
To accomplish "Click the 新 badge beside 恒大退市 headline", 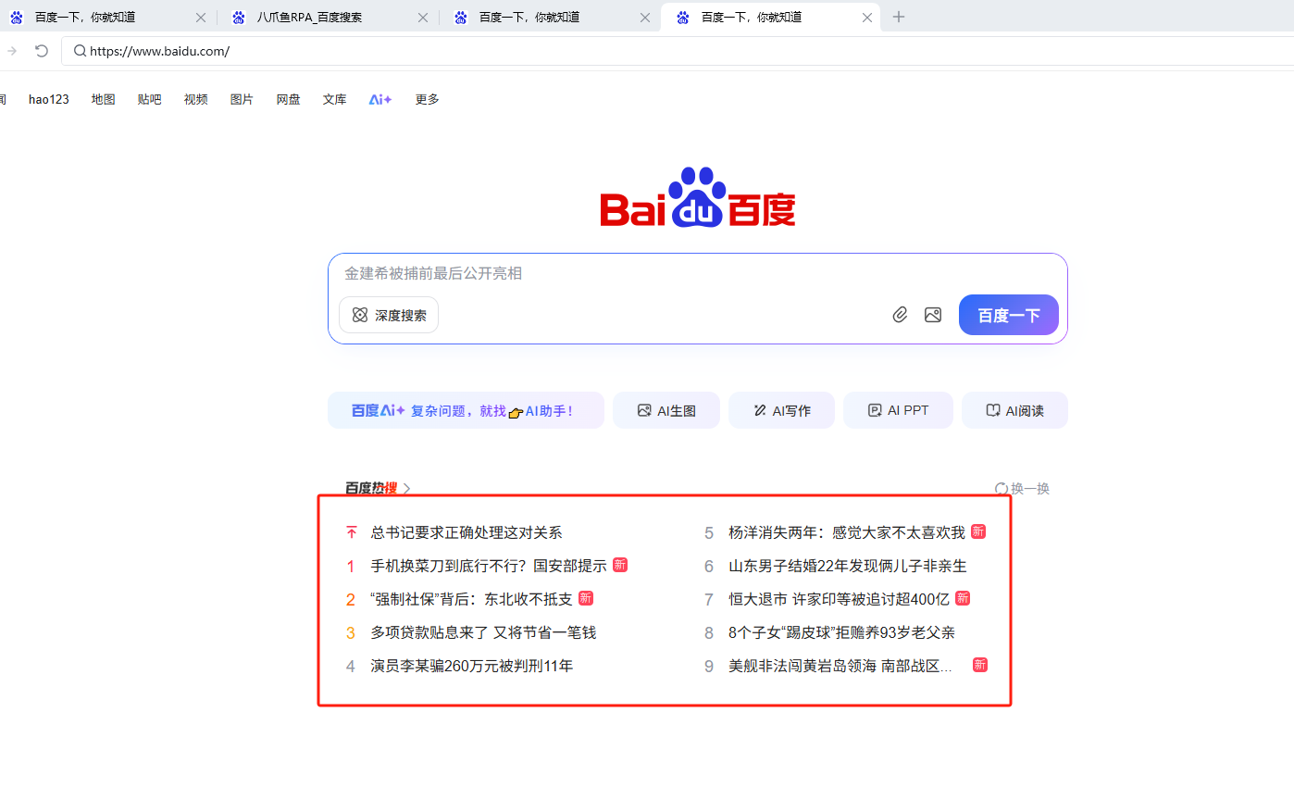I will coord(963,598).
